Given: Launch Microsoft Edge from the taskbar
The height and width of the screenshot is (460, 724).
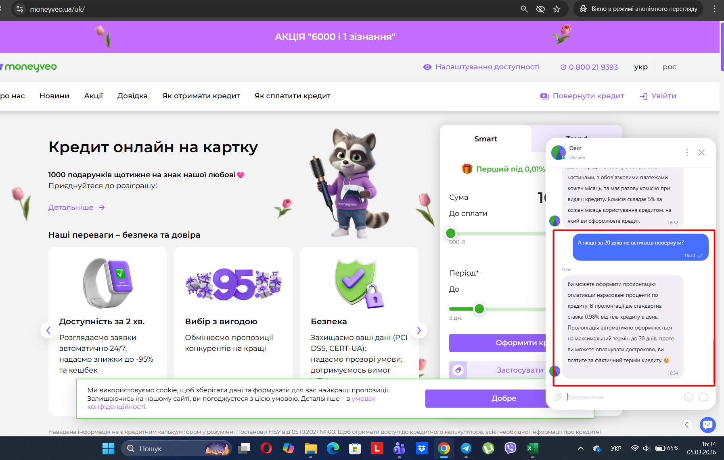Looking at the screenshot, I should pyautogui.click(x=333, y=448).
